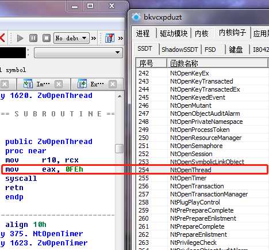Select row 261 NtPrepareComplete
The width and height of the screenshot is (269, 250).
[202, 226]
